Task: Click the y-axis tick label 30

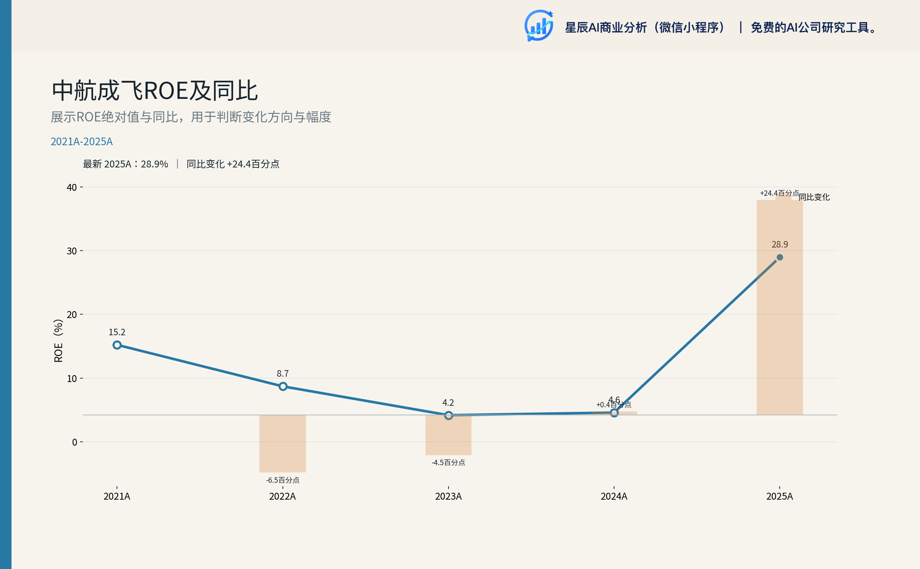Action: (x=72, y=251)
